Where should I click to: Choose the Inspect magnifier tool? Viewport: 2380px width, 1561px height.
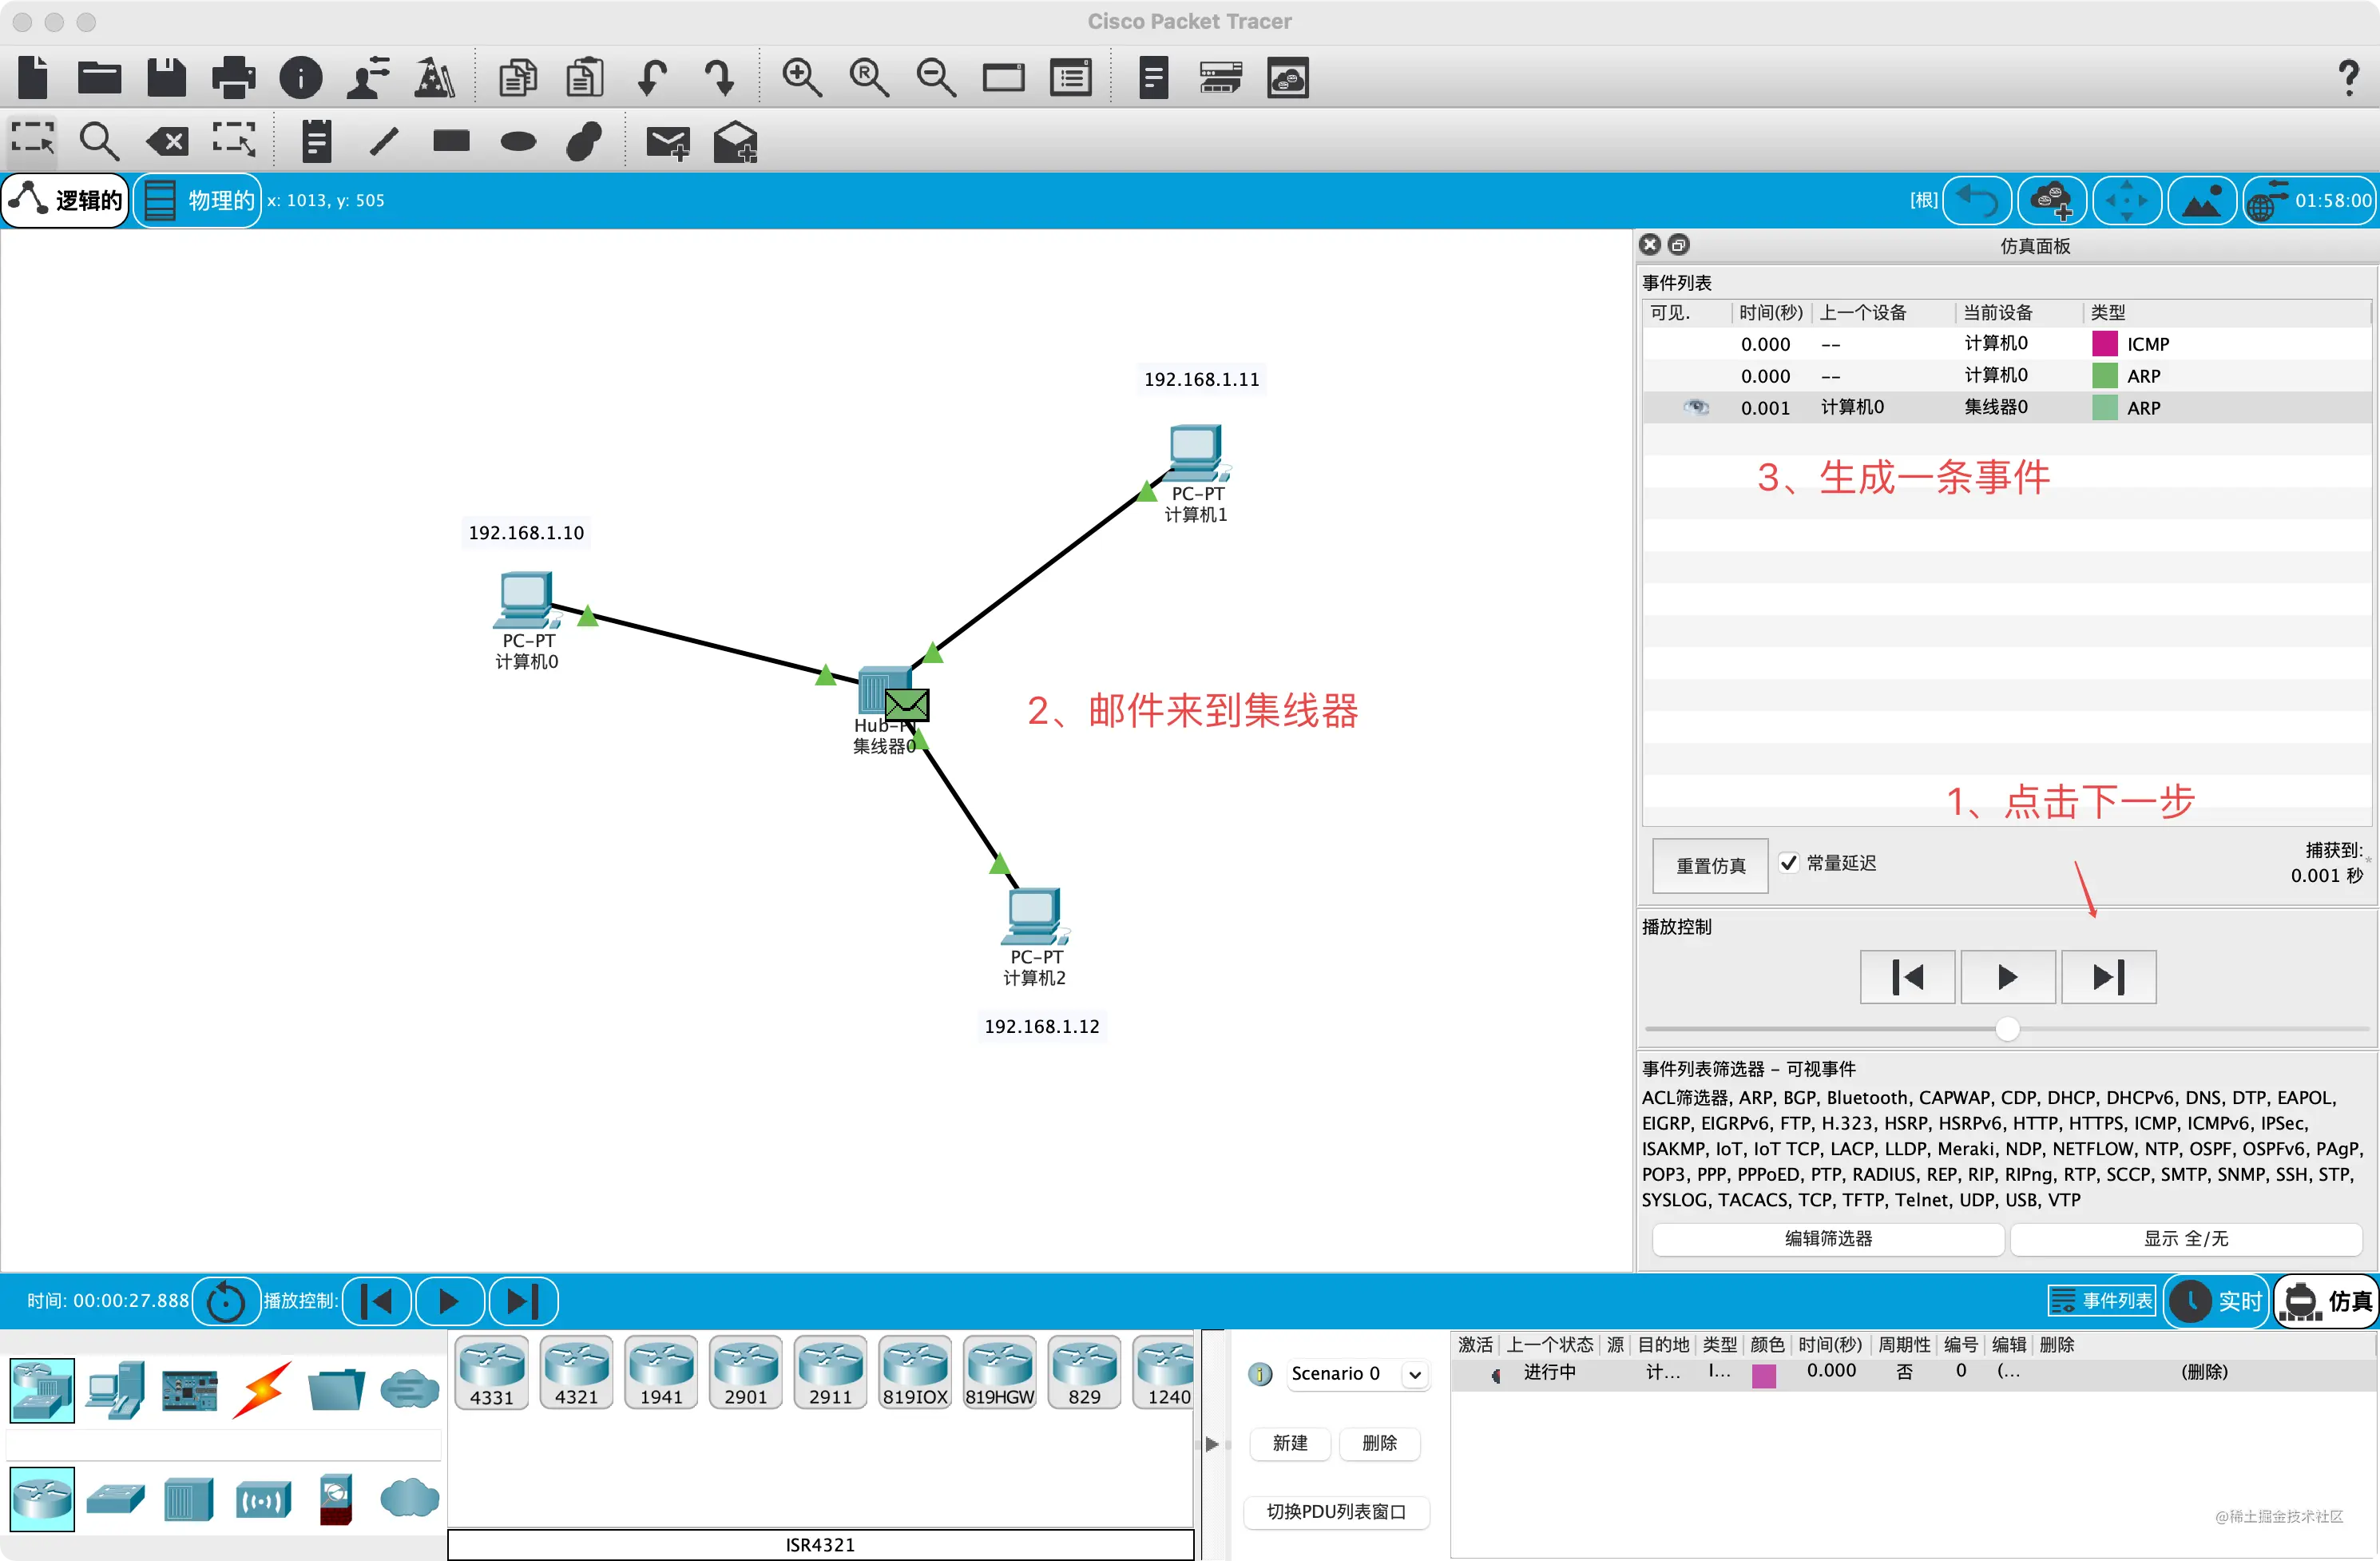click(99, 141)
